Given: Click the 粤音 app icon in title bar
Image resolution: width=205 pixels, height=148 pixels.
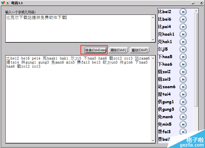Looking at the screenshot, I should click(3, 3).
